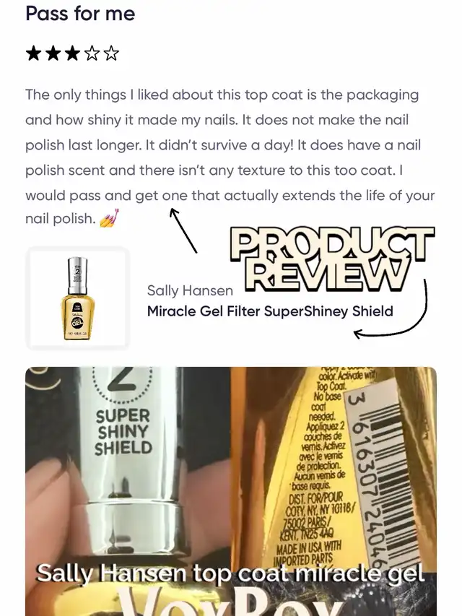Click the second filled rating star
The width and height of the screenshot is (462, 616).
point(53,53)
